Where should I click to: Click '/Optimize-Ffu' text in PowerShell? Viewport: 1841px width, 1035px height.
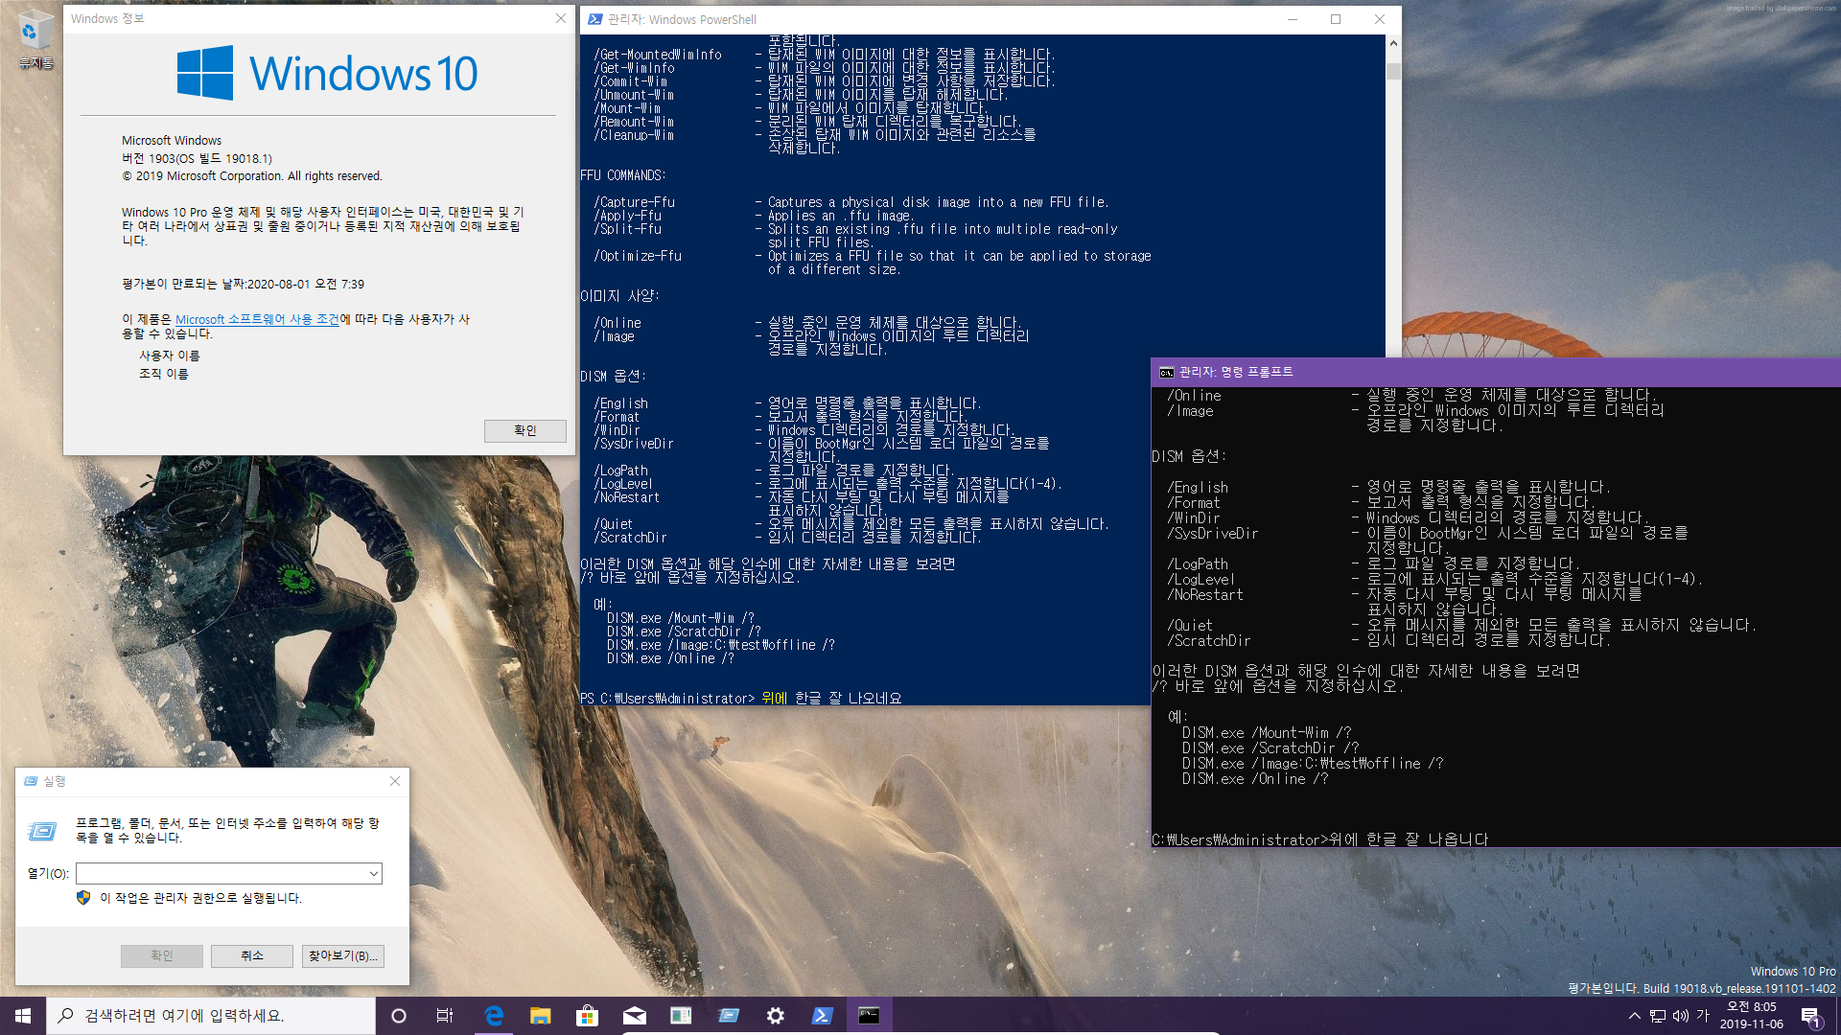coord(638,256)
